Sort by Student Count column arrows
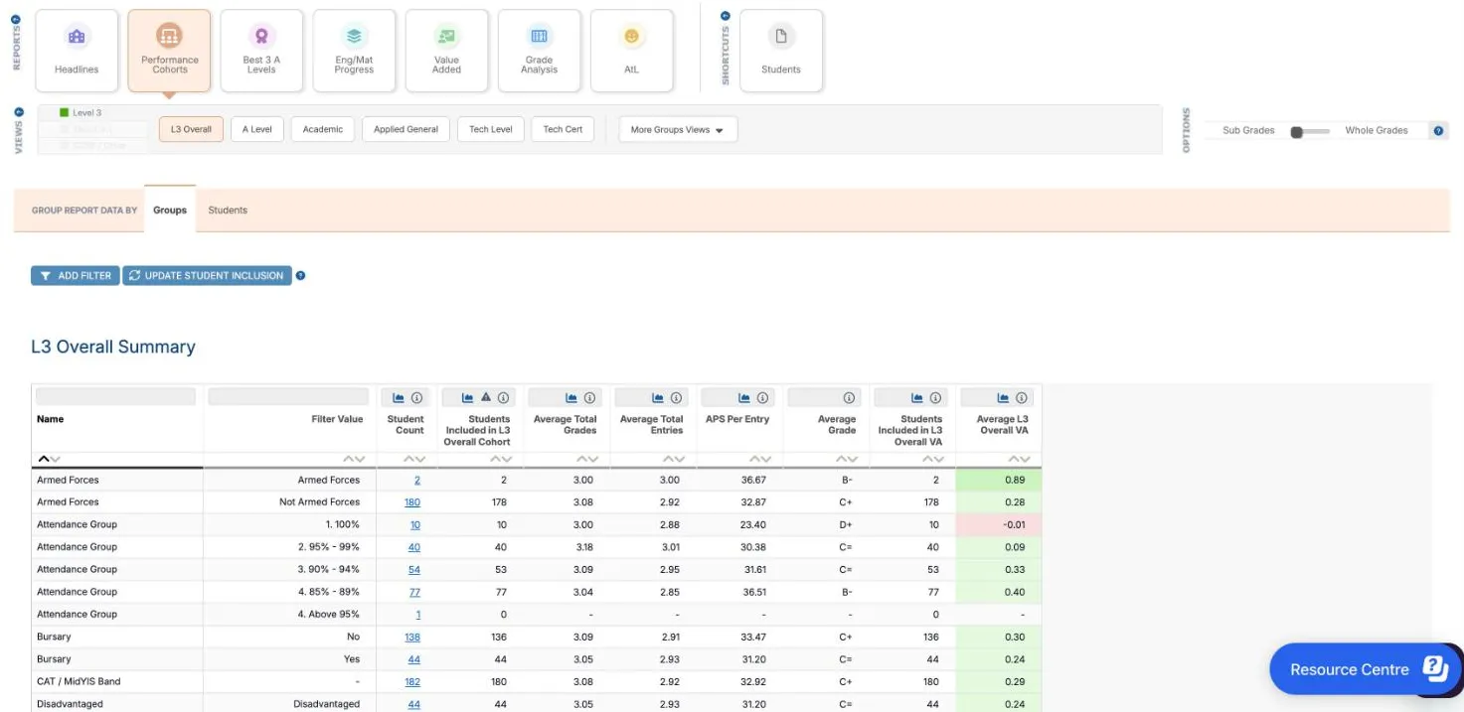 [414, 459]
